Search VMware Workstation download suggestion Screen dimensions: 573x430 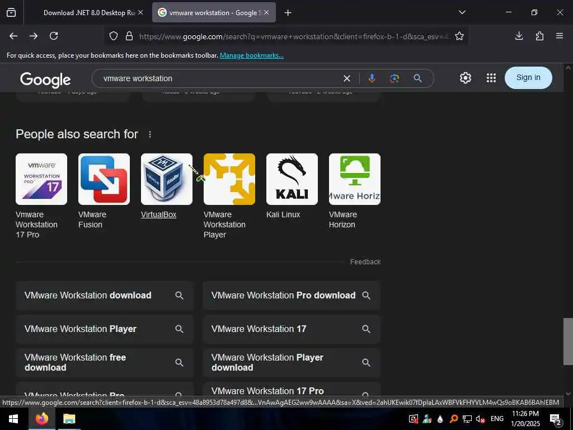click(x=105, y=296)
